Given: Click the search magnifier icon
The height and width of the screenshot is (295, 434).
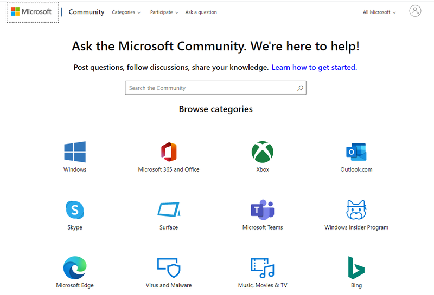Looking at the screenshot, I should [x=300, y=88].
